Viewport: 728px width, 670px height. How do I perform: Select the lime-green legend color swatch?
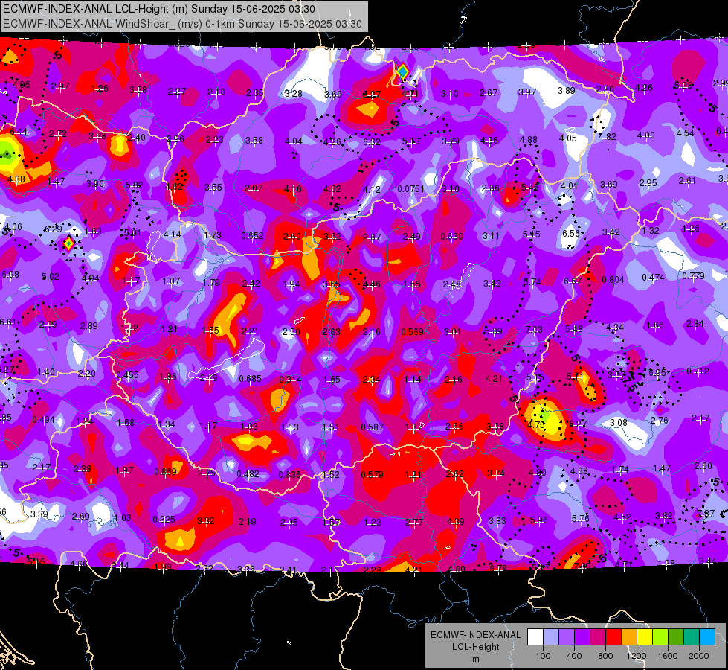pos(660,637)
